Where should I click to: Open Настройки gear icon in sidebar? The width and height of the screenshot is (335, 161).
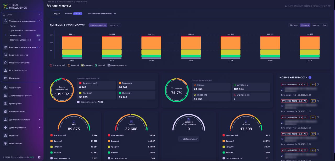(5, 78)
